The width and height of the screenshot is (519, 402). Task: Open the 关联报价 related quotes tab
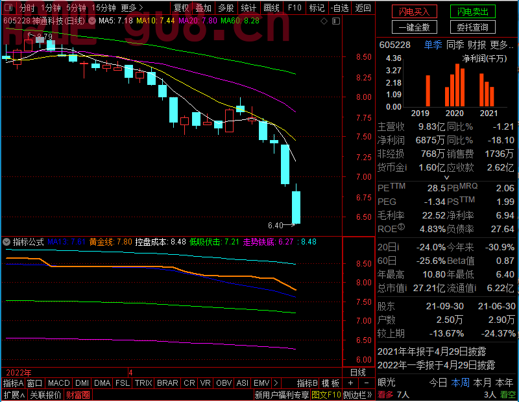point(45,395)
